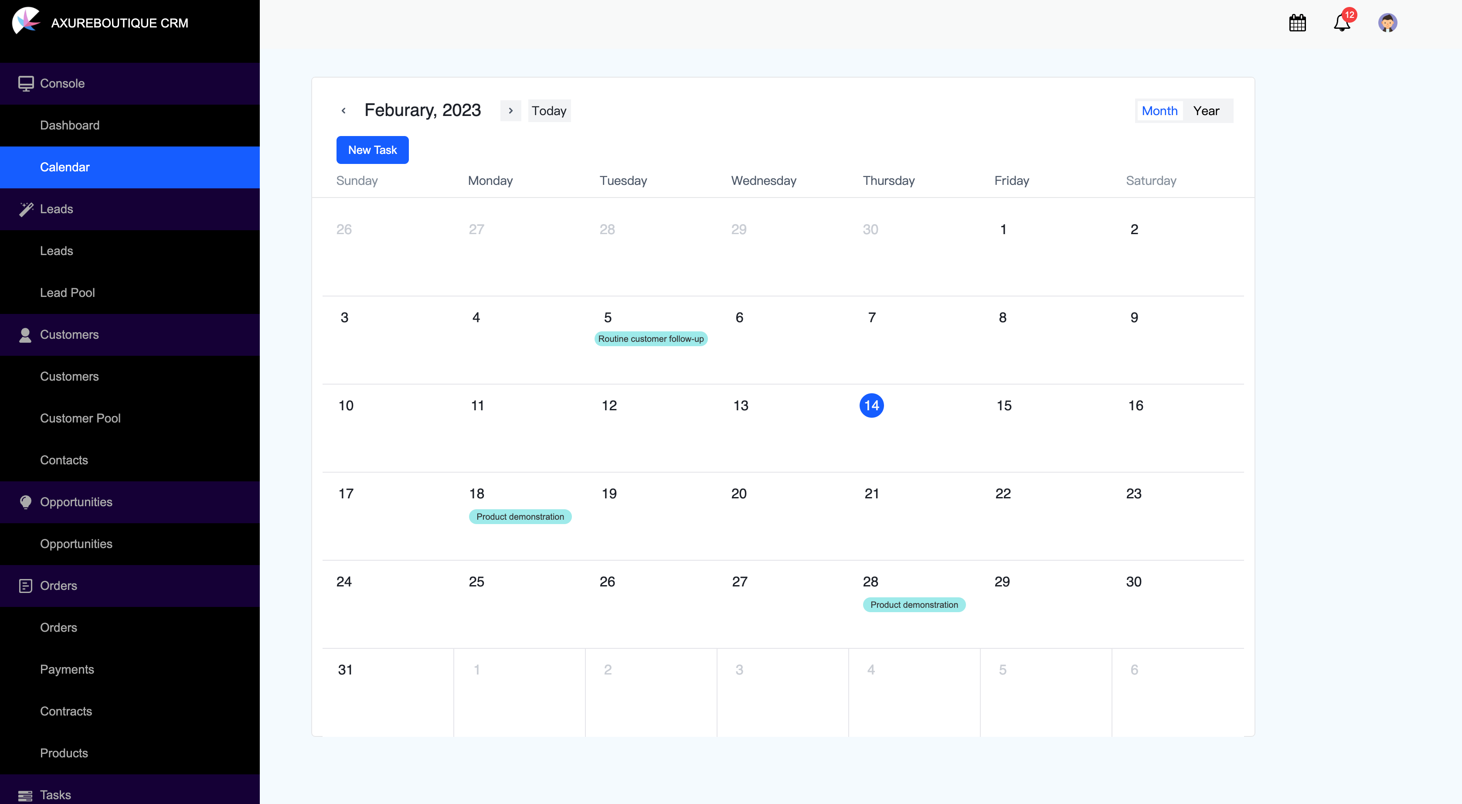1462x804 pixels.
Task: Click the New Task button
Action: (372, 150)
